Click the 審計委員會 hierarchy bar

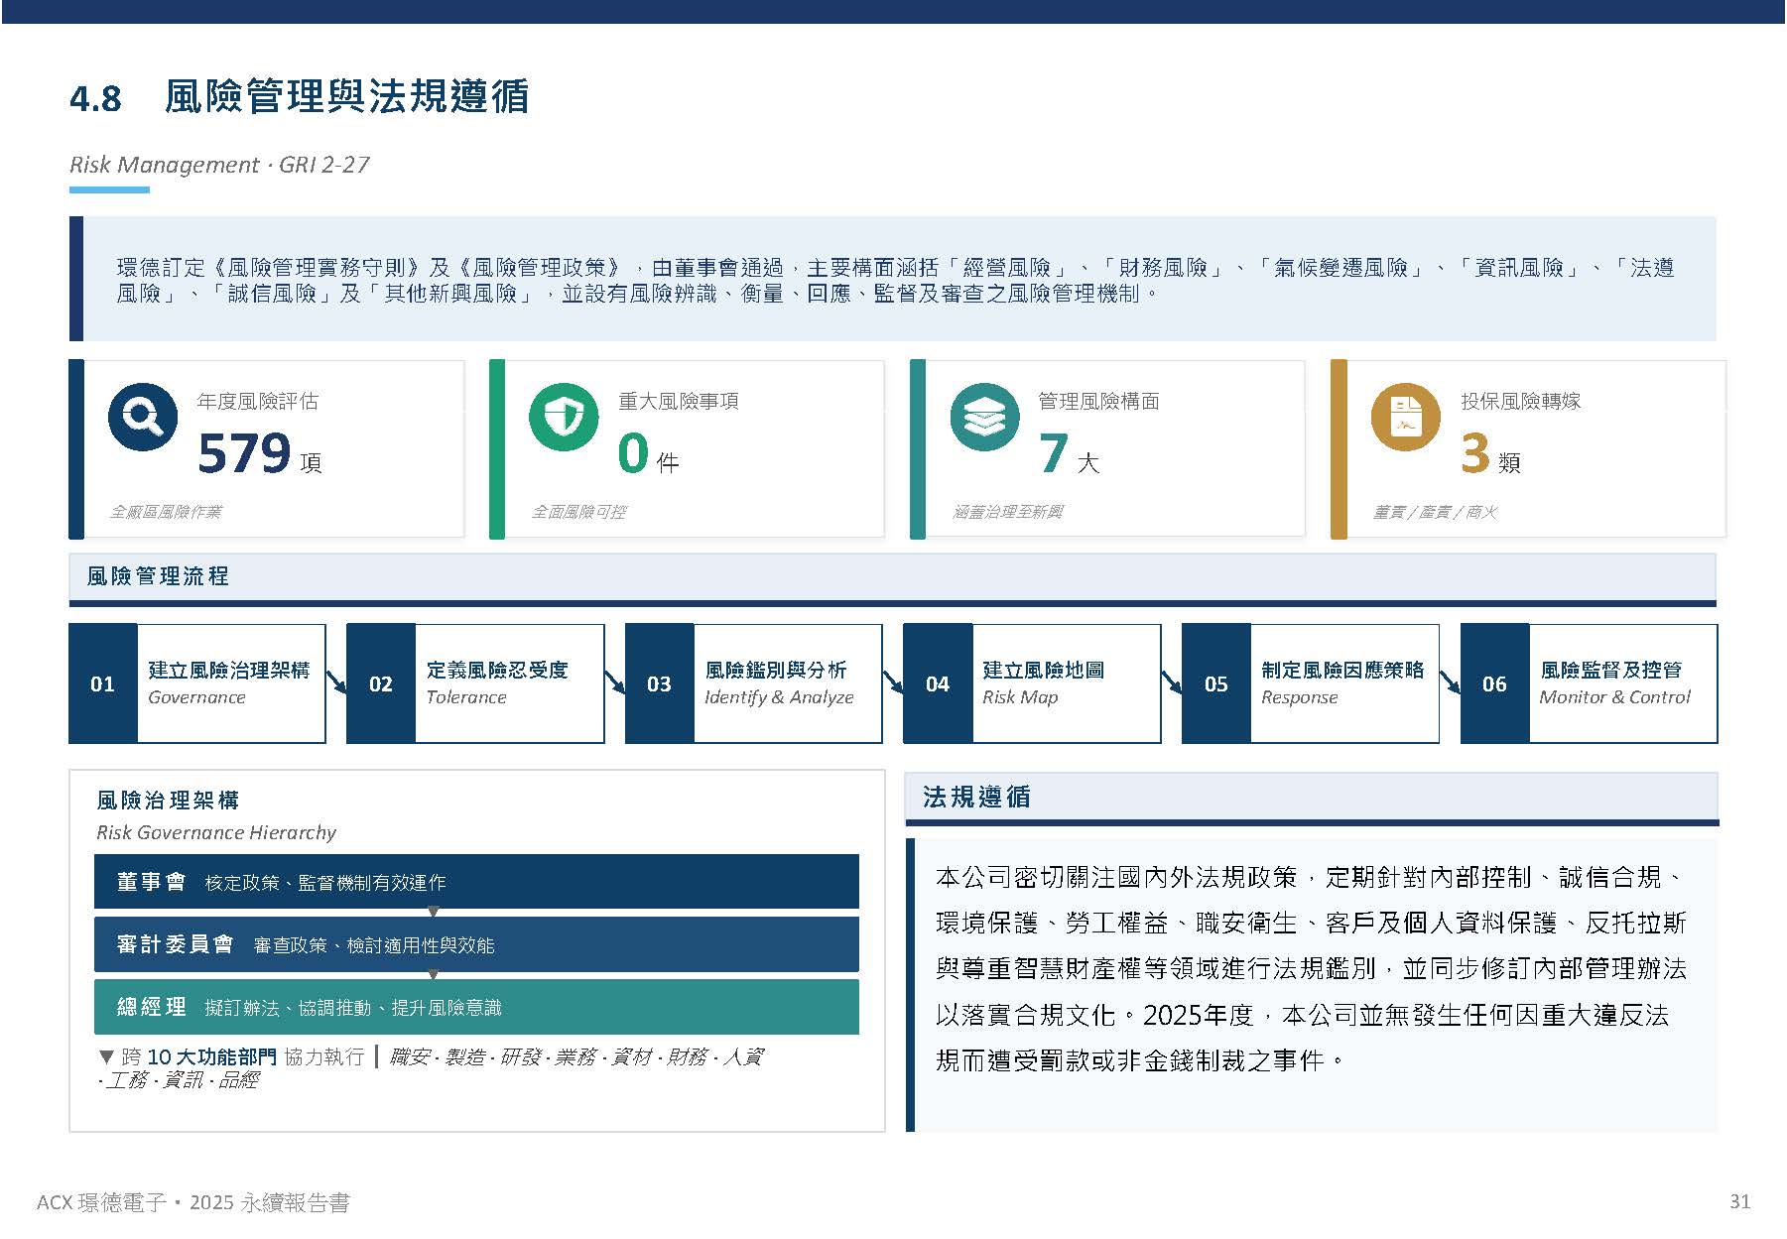click(x=476, y=944)
